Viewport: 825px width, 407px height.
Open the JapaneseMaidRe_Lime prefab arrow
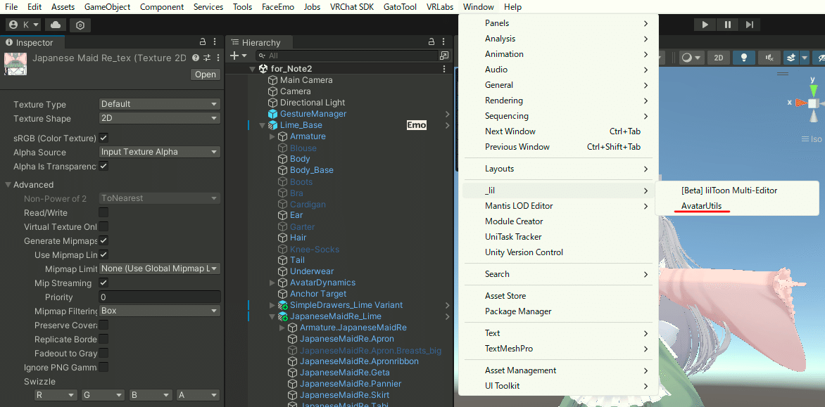(447, 316)
